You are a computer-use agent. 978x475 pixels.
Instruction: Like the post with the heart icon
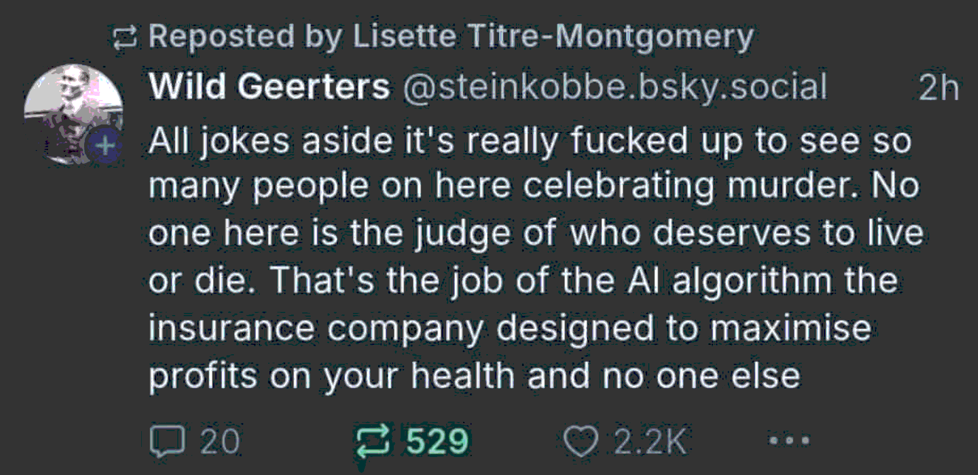(x=581, y=441)
